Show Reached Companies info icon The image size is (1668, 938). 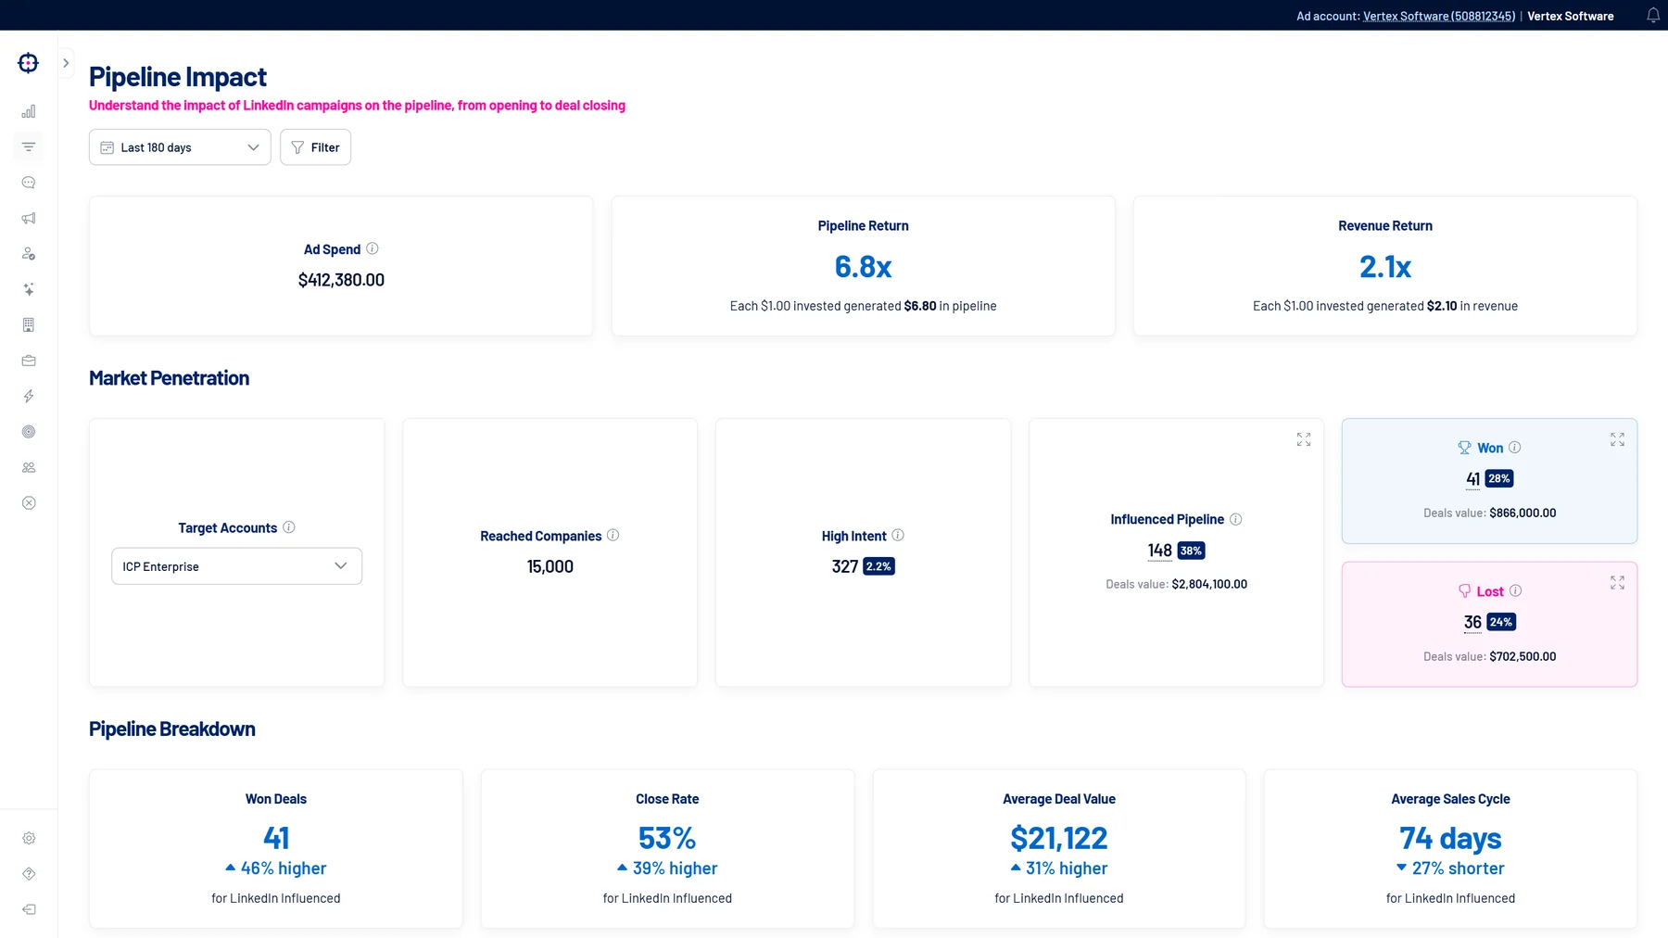613,535
